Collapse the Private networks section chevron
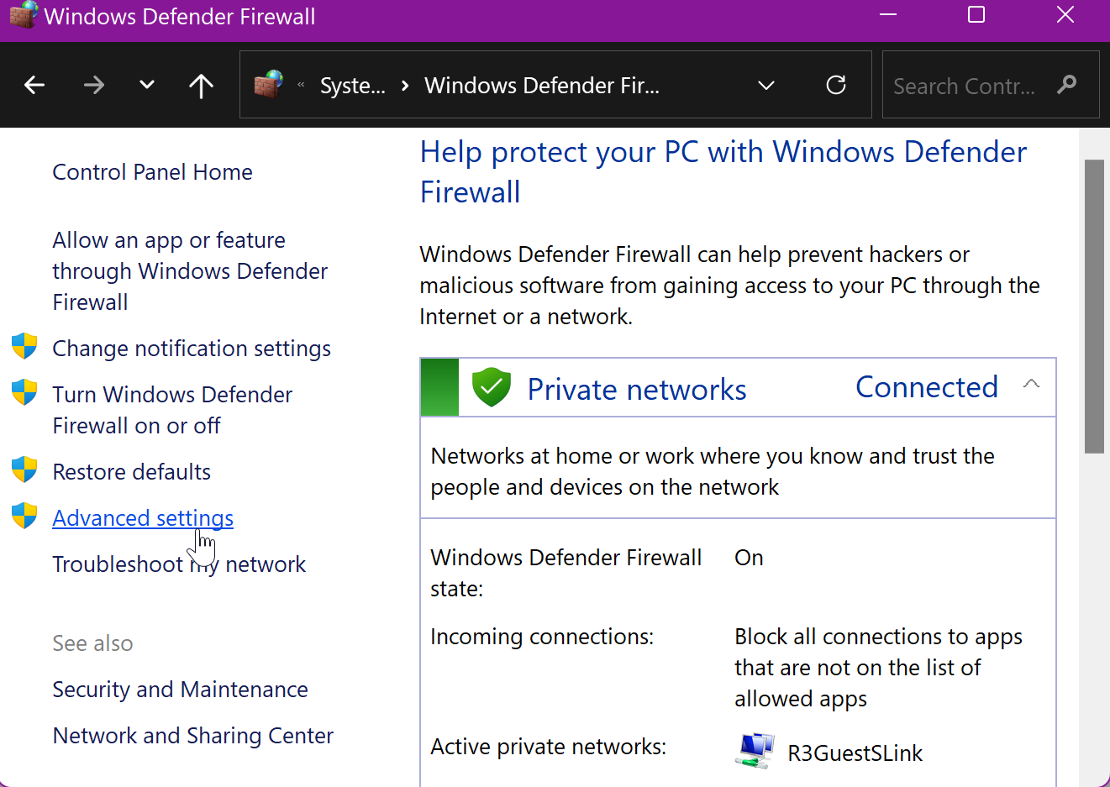Viewport: 1110px width, 787px height. pyautogui.click(x=1031, y=384)
